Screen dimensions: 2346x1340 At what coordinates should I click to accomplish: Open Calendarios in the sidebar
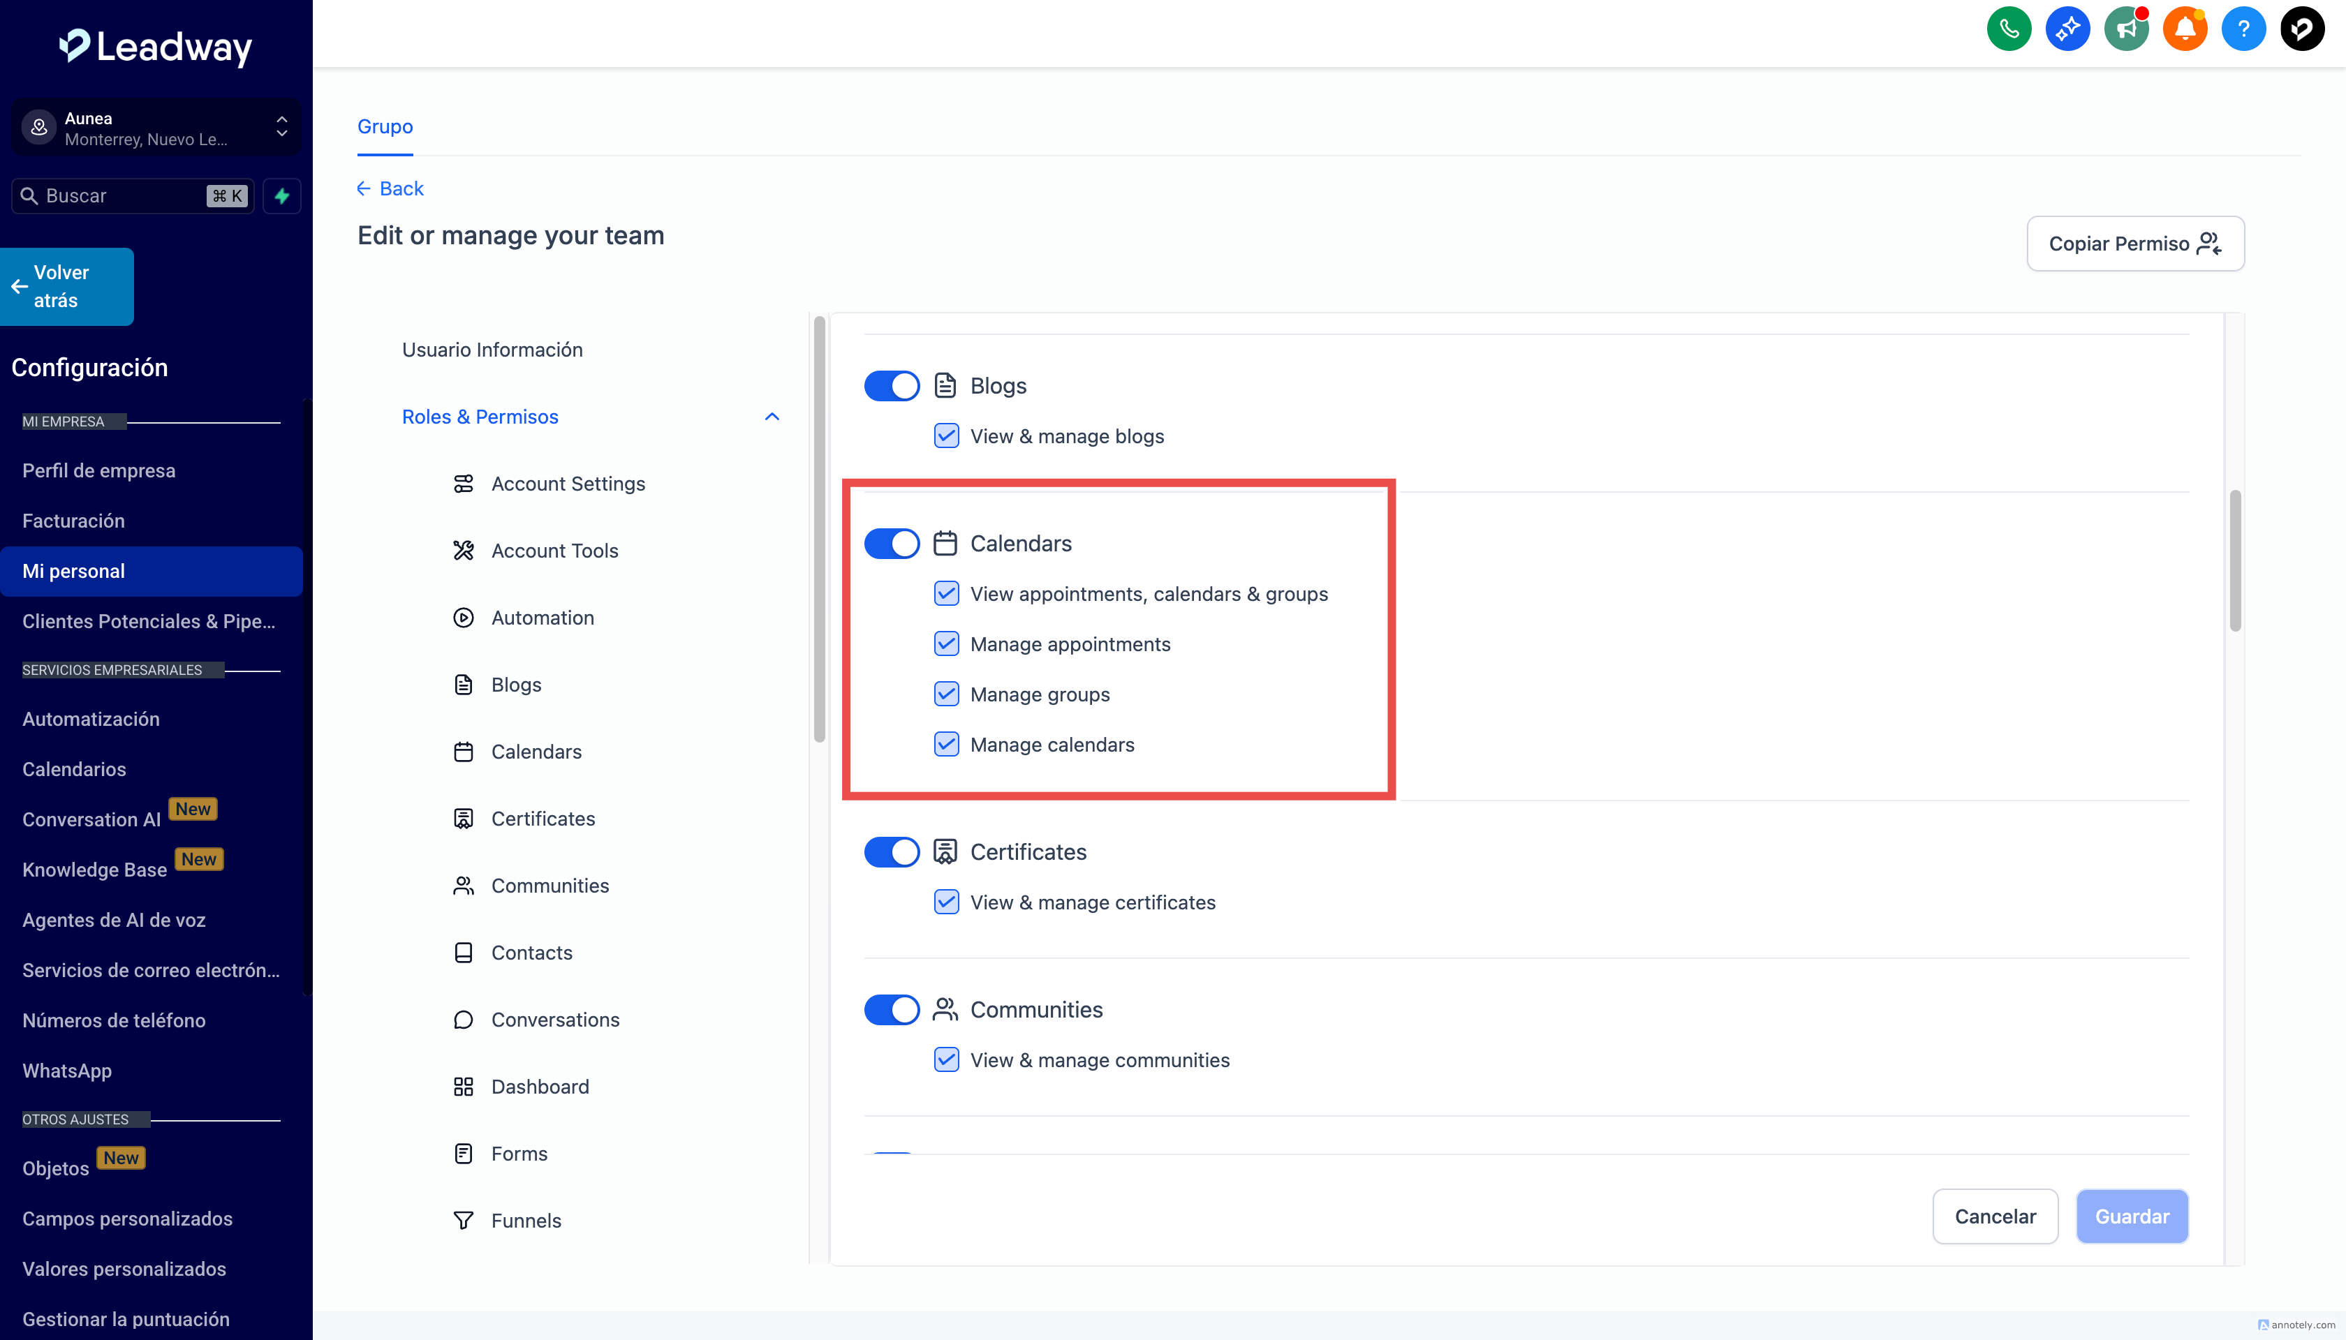pos(73,768)
